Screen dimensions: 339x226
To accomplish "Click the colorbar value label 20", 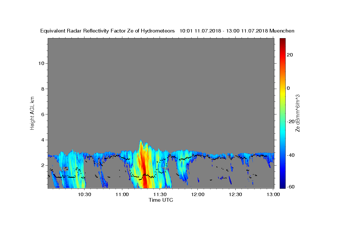I will 290,55.
